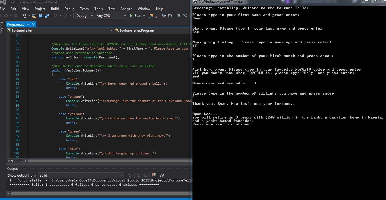Click the Find in Files toolbar icon

[x=151, y=16]
